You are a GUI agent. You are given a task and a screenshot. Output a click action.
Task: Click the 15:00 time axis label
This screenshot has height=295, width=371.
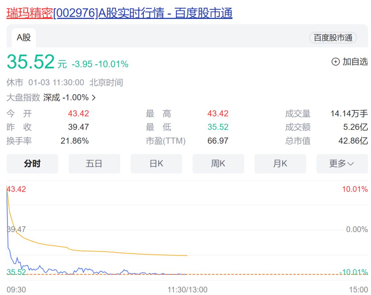click(358, 289)
